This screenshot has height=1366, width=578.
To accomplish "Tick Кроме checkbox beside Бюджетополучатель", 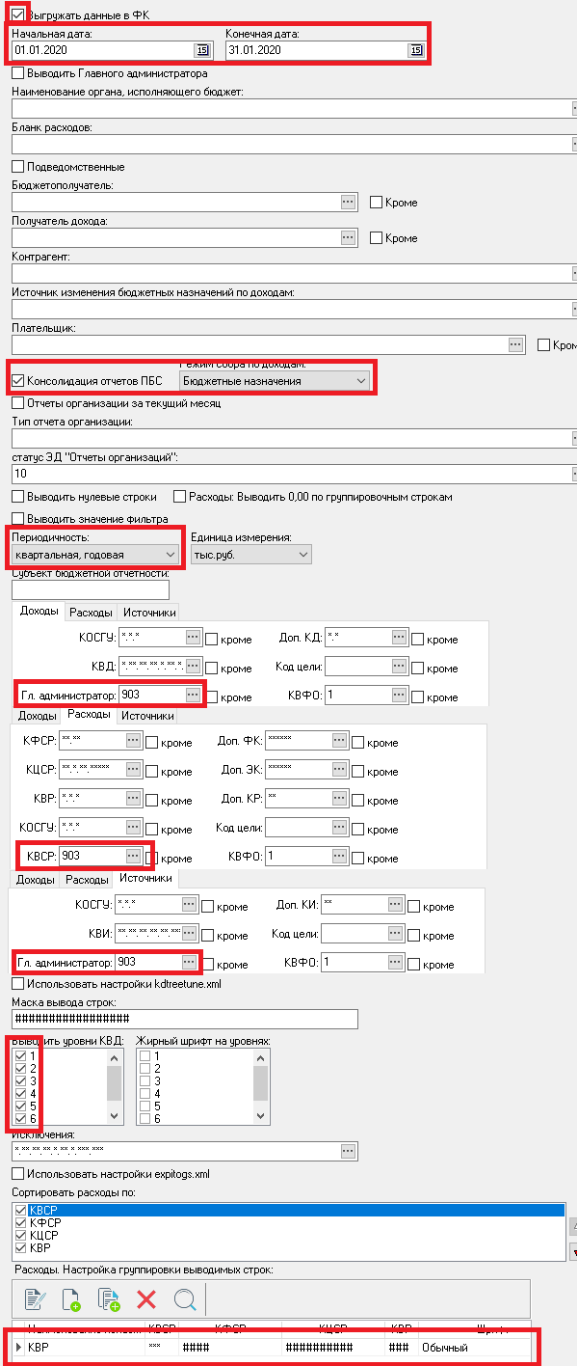I will (377, 203).
